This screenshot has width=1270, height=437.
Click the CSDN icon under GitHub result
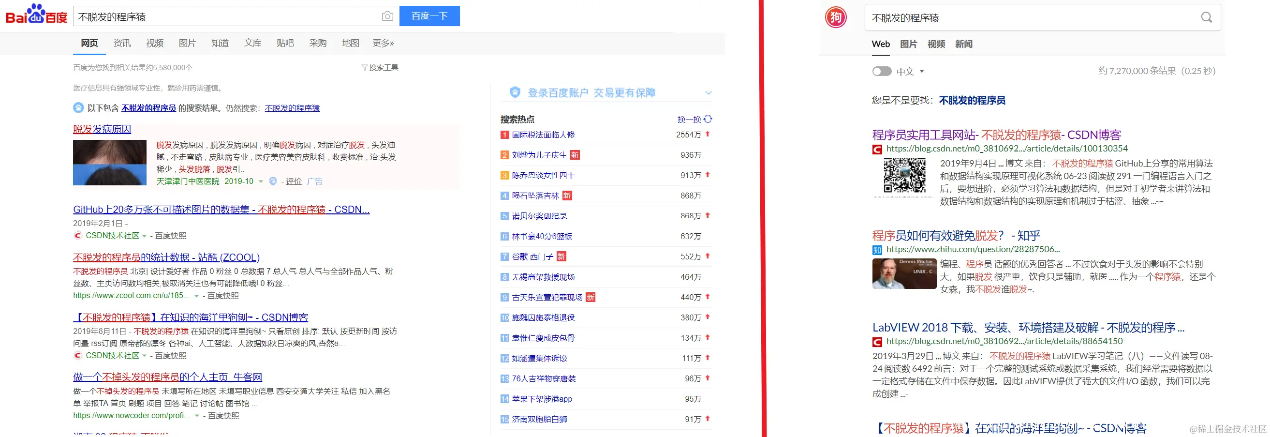(78, 236)
